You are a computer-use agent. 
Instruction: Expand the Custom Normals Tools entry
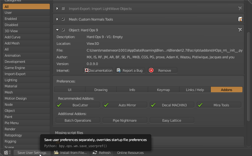coord(57,19)
